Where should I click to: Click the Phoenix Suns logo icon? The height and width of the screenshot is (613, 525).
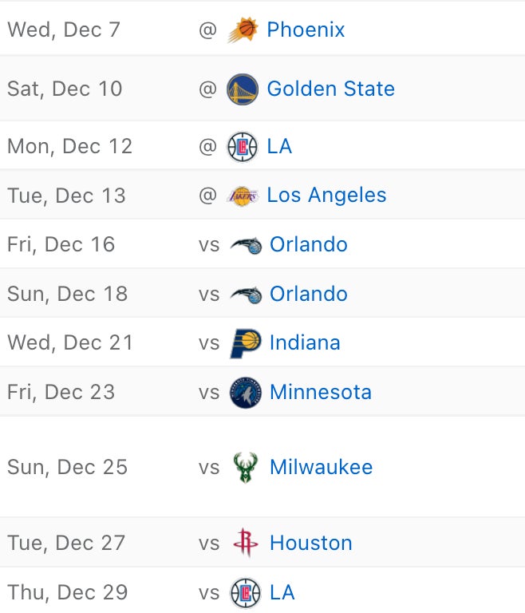point(243,30)
